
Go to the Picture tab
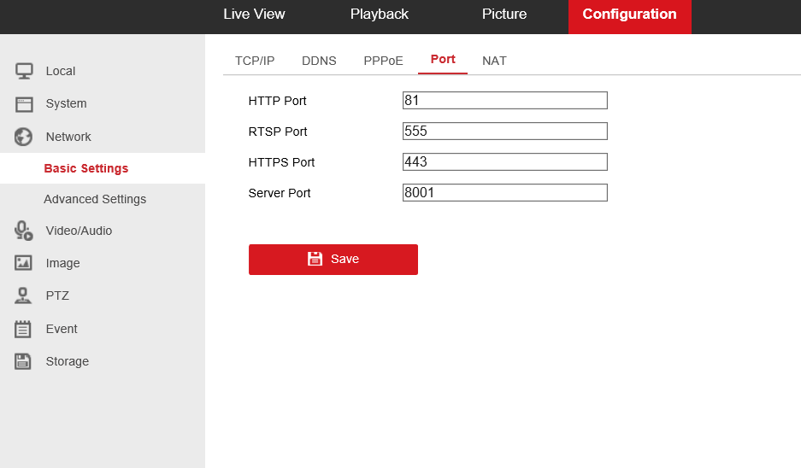click(504, 15)
